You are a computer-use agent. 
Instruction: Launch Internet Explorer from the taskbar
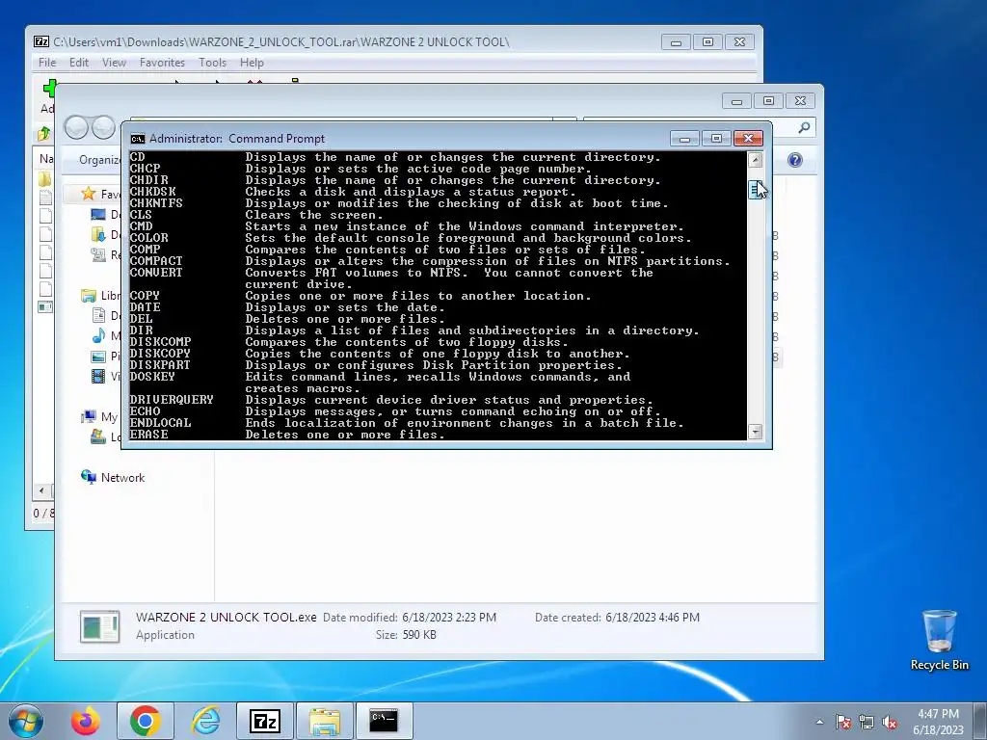pos(205,721)
